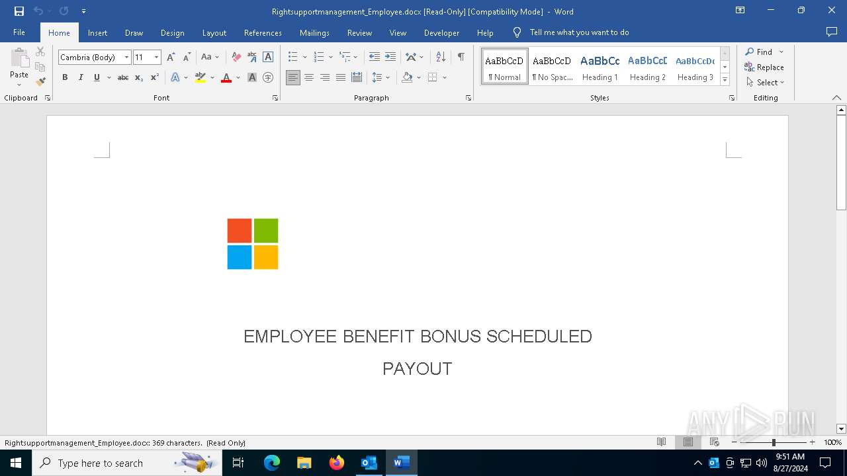847x476 pixels.
Task: Toggle Center paragraph alignment
Action: (309, 77)
